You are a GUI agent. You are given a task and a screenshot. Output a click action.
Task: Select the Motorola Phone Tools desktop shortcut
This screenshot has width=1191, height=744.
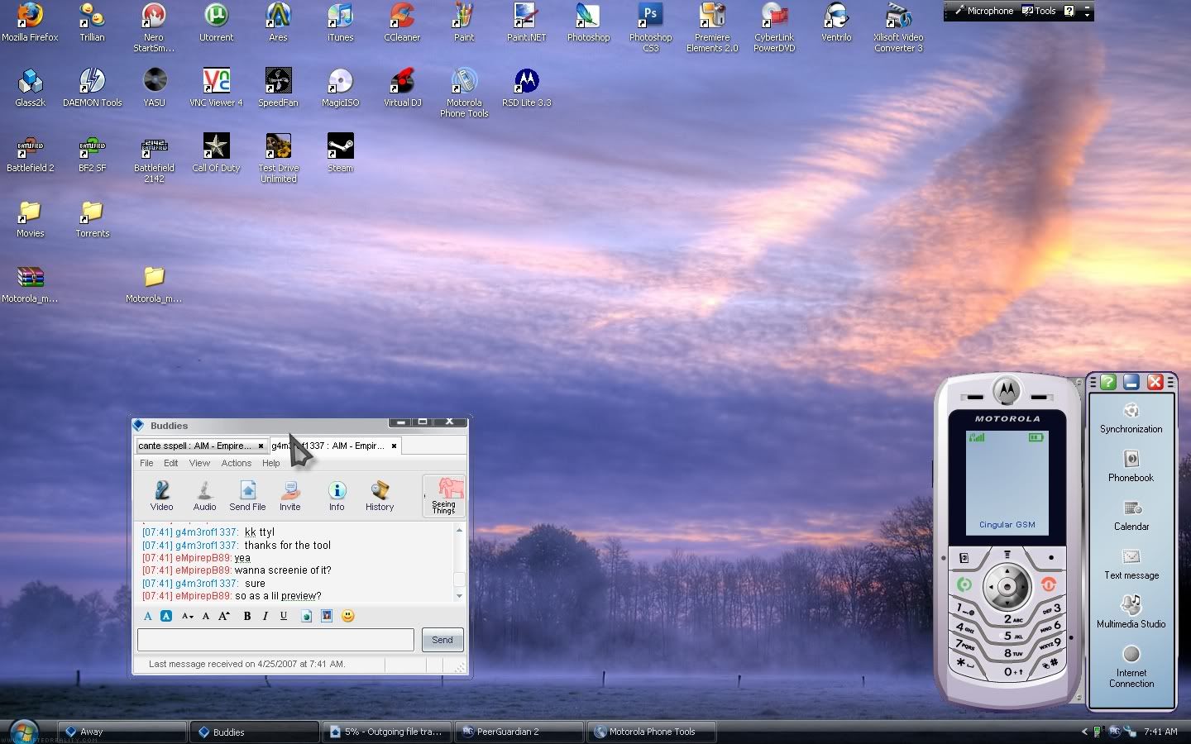pyautogui.click(x=464, y=93)
